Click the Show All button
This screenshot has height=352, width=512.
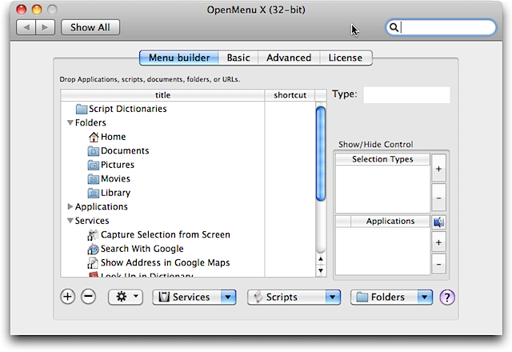[90, 27]
